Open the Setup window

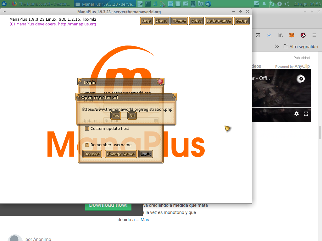click(242, 21)
